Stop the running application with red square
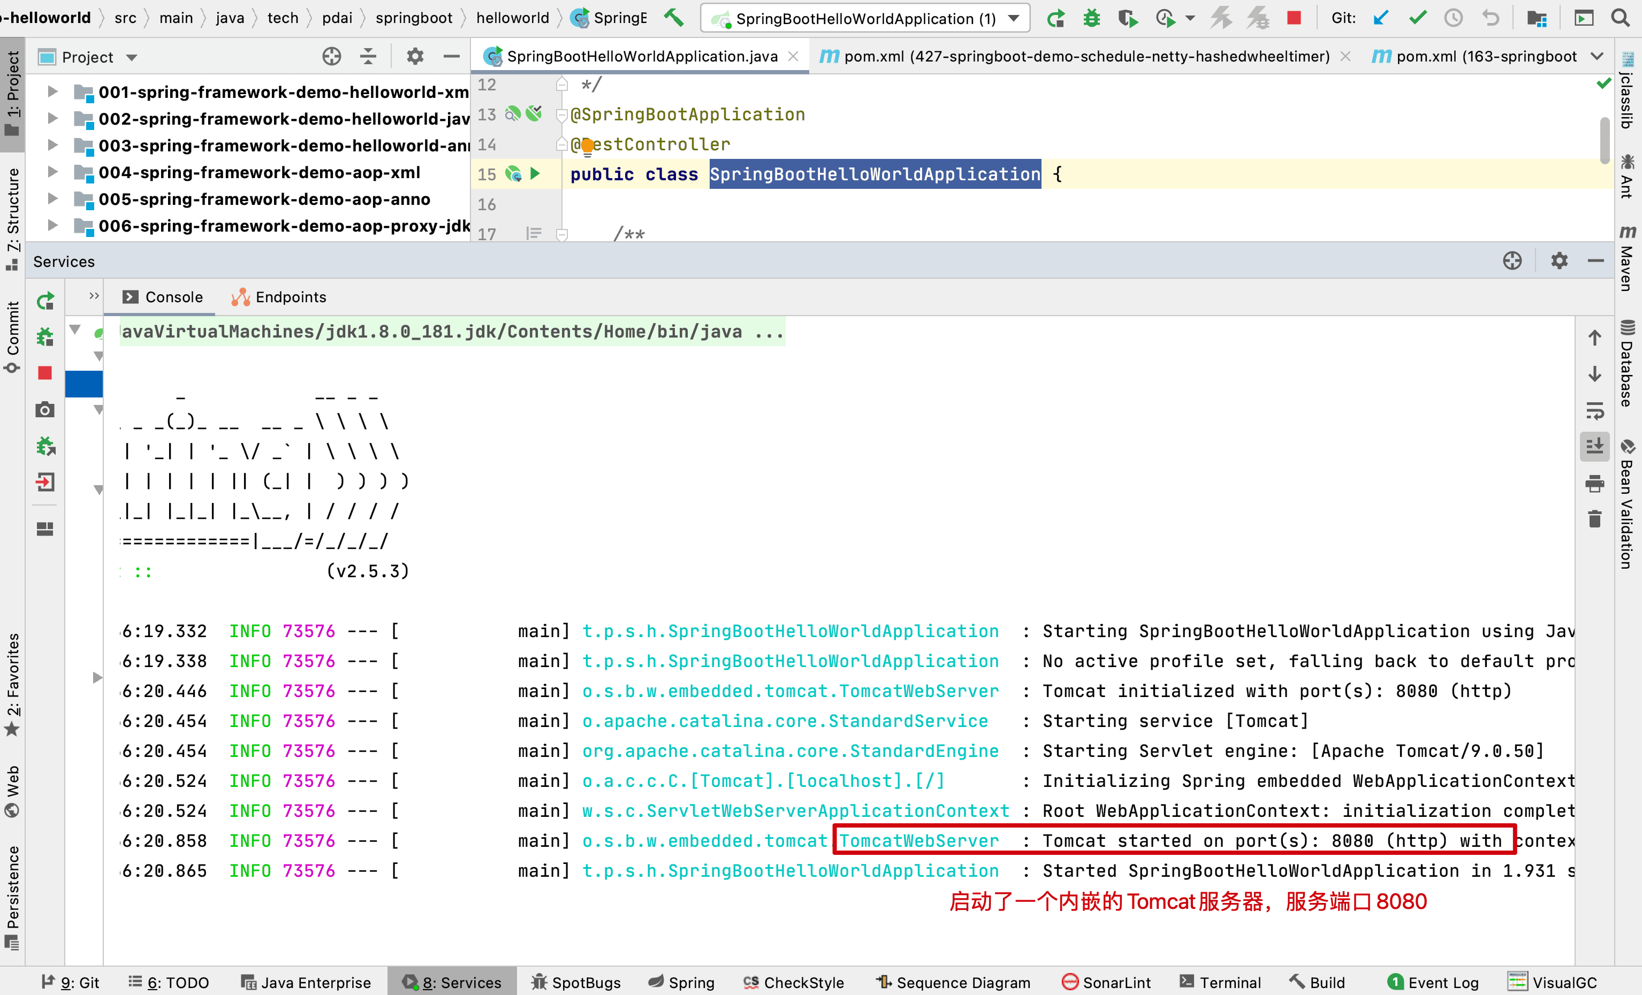Image resolution: width=1642 pixels, height=995 pixels. coord(1294,18)
